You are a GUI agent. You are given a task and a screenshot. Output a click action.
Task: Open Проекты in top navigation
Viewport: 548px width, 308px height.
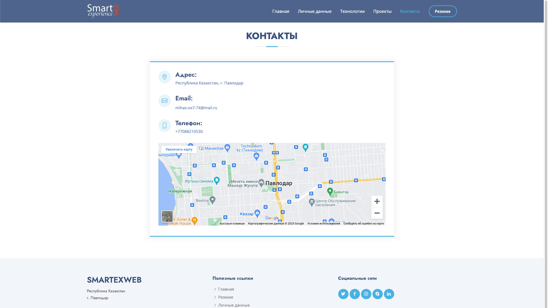click(382, 11)
